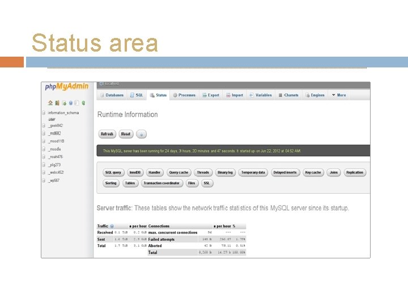Click the database icon beside _geek842
This screenshot has width=408, height=306.
(x=44, y=125)
